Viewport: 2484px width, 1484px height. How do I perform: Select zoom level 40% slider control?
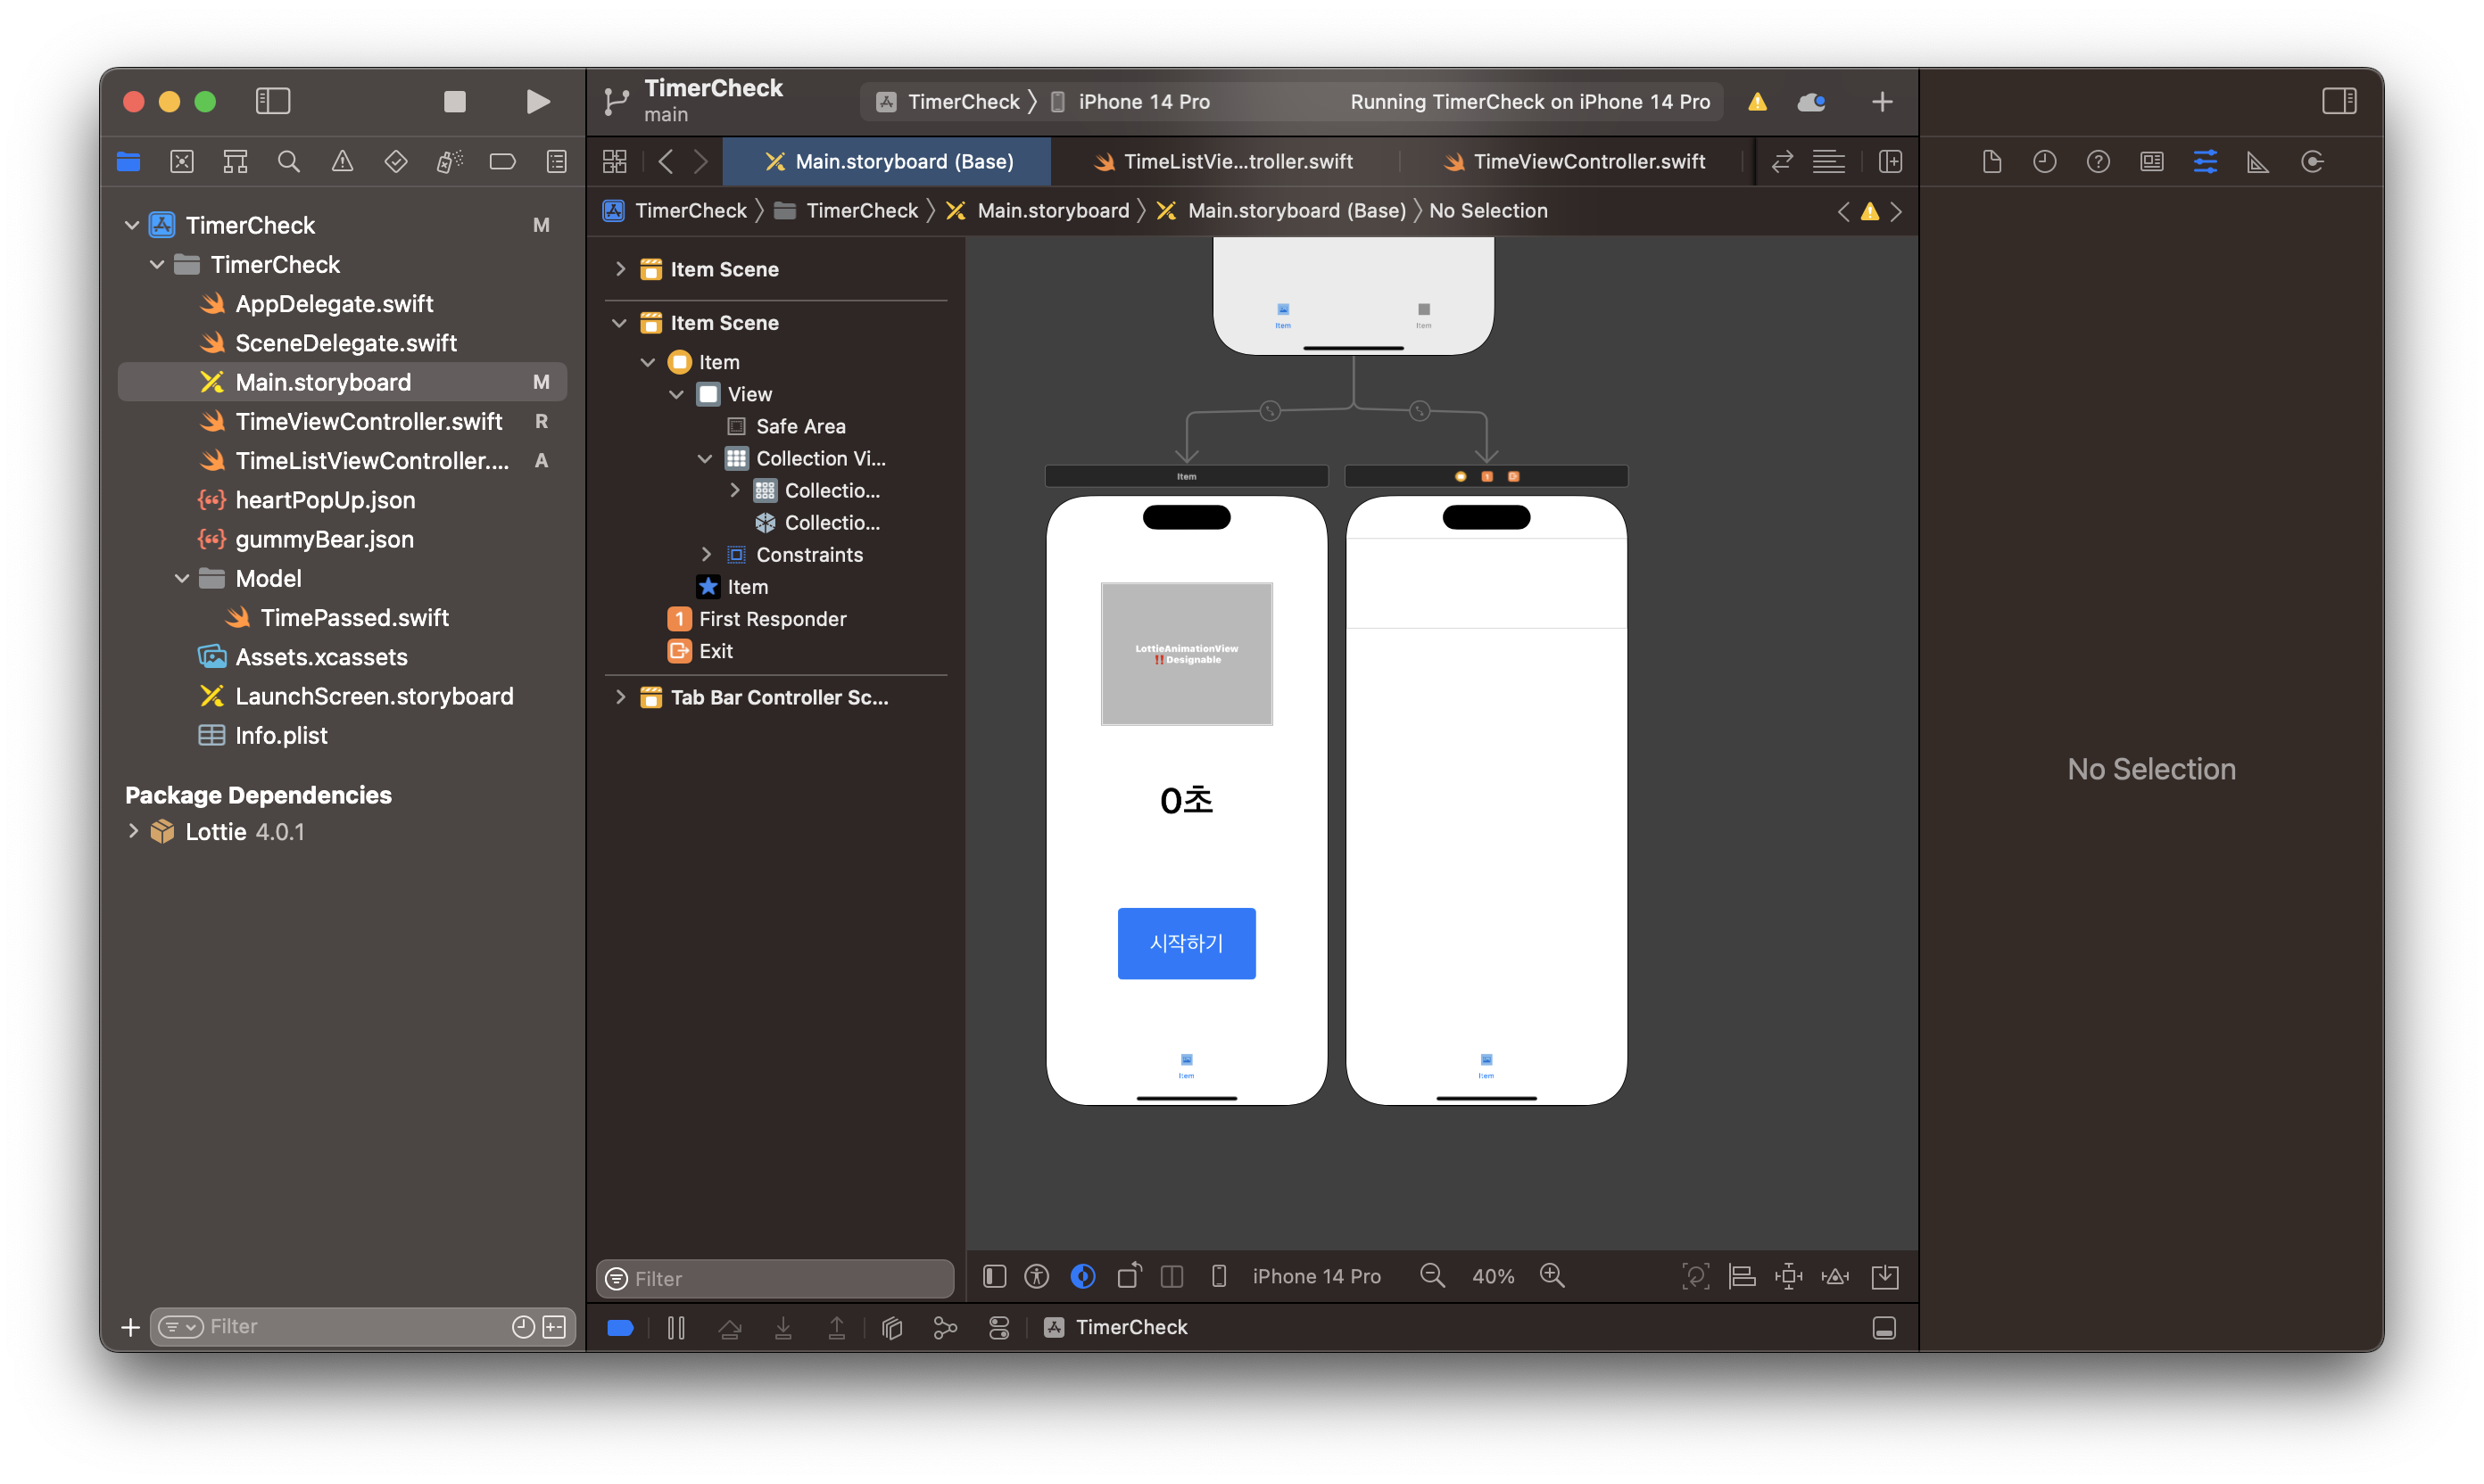click(x=1491, y=1275)
